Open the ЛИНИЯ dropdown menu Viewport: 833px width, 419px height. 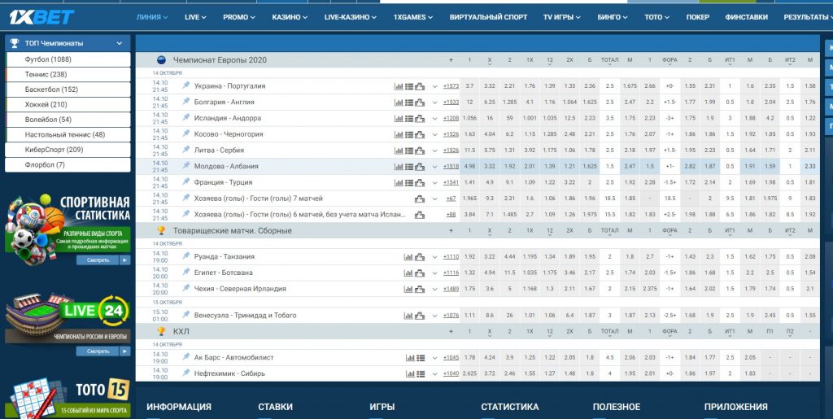click(x=152, y=17)
